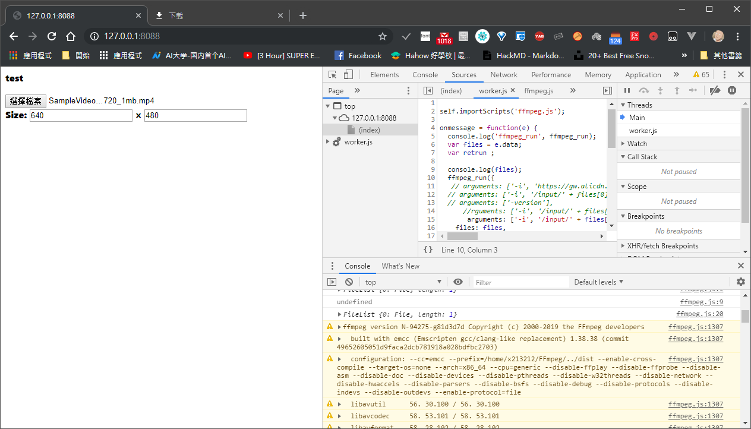
Task: Toggle deactivate breakpoints icon
Action: tap(715, 91)
